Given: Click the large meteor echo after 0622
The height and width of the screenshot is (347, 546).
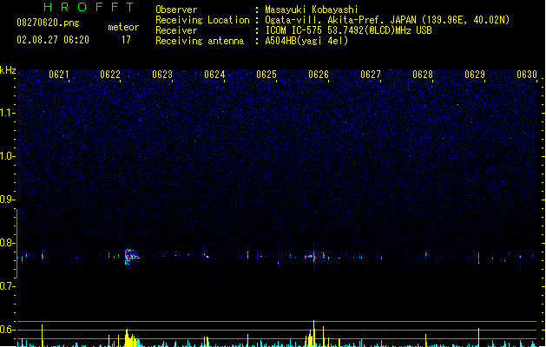Looking at the screenshot, I should [131, 257].
